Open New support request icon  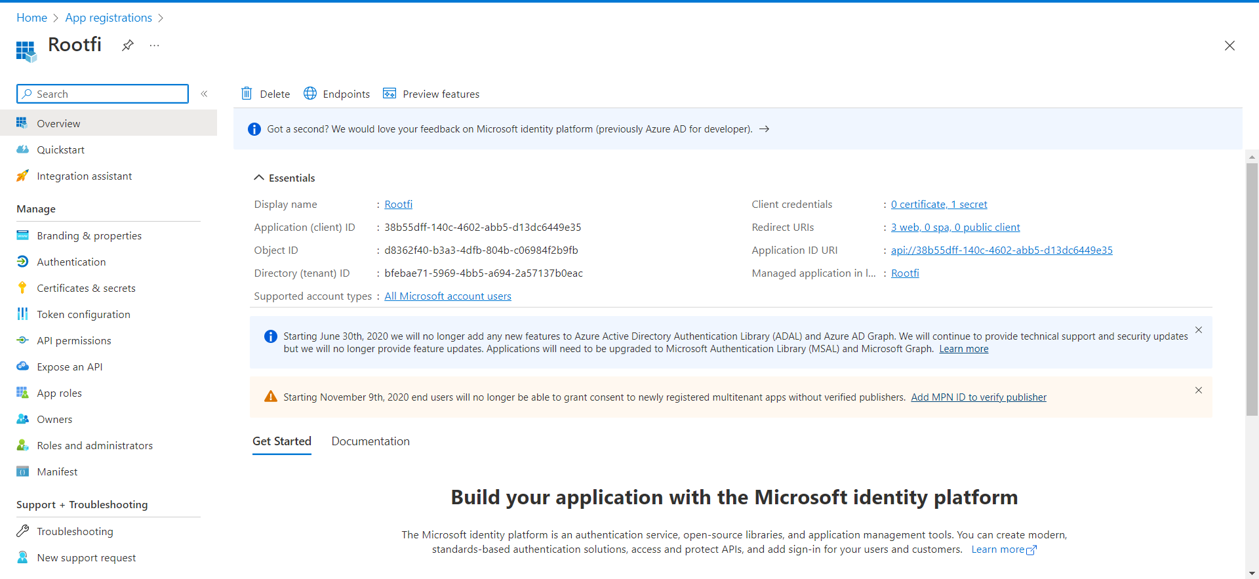coord(22,557)
